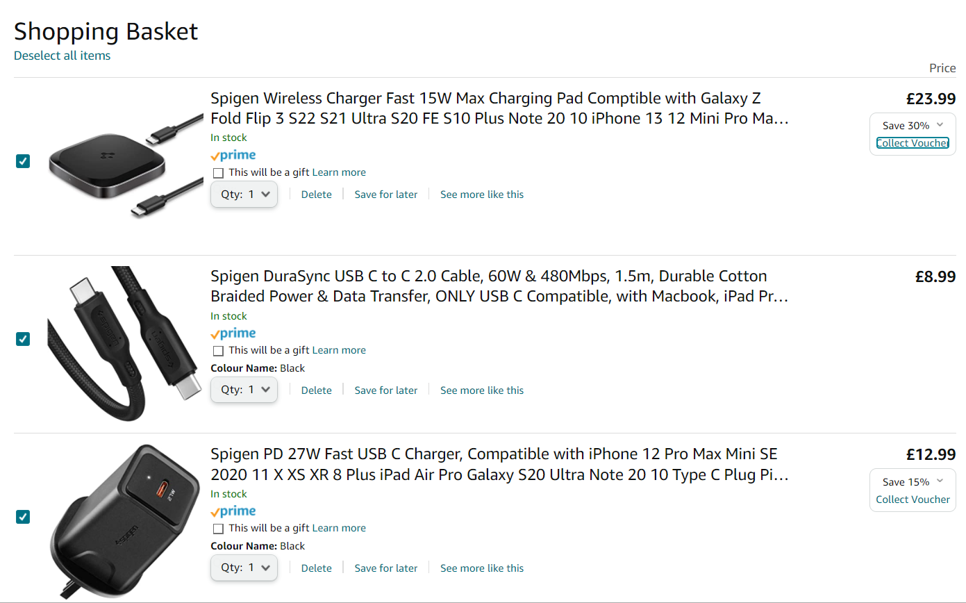Tick the gift checkbox for the 27W Charger

(219, 528)
